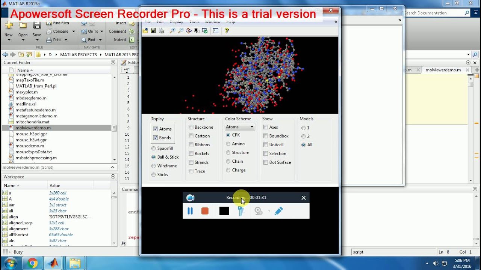Click the Find Files button in MATLAB toolstrip
Image resolution: width=481 pixels, height=270 pixels.
(57, 23)
